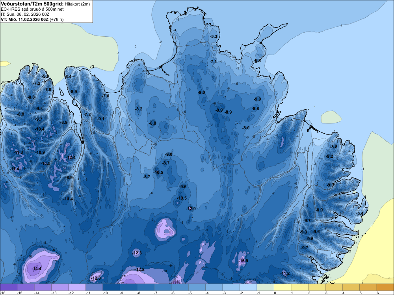Select the -9.9 temperature label
The image size is (394, 295).
[219, 110]
